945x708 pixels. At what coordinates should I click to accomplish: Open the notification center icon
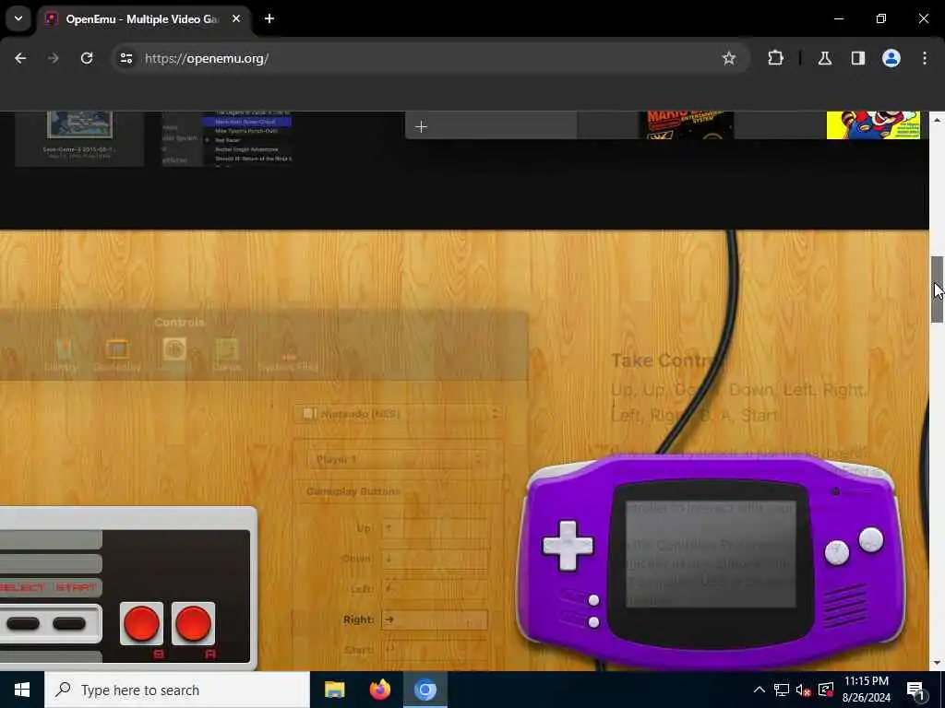915,690
